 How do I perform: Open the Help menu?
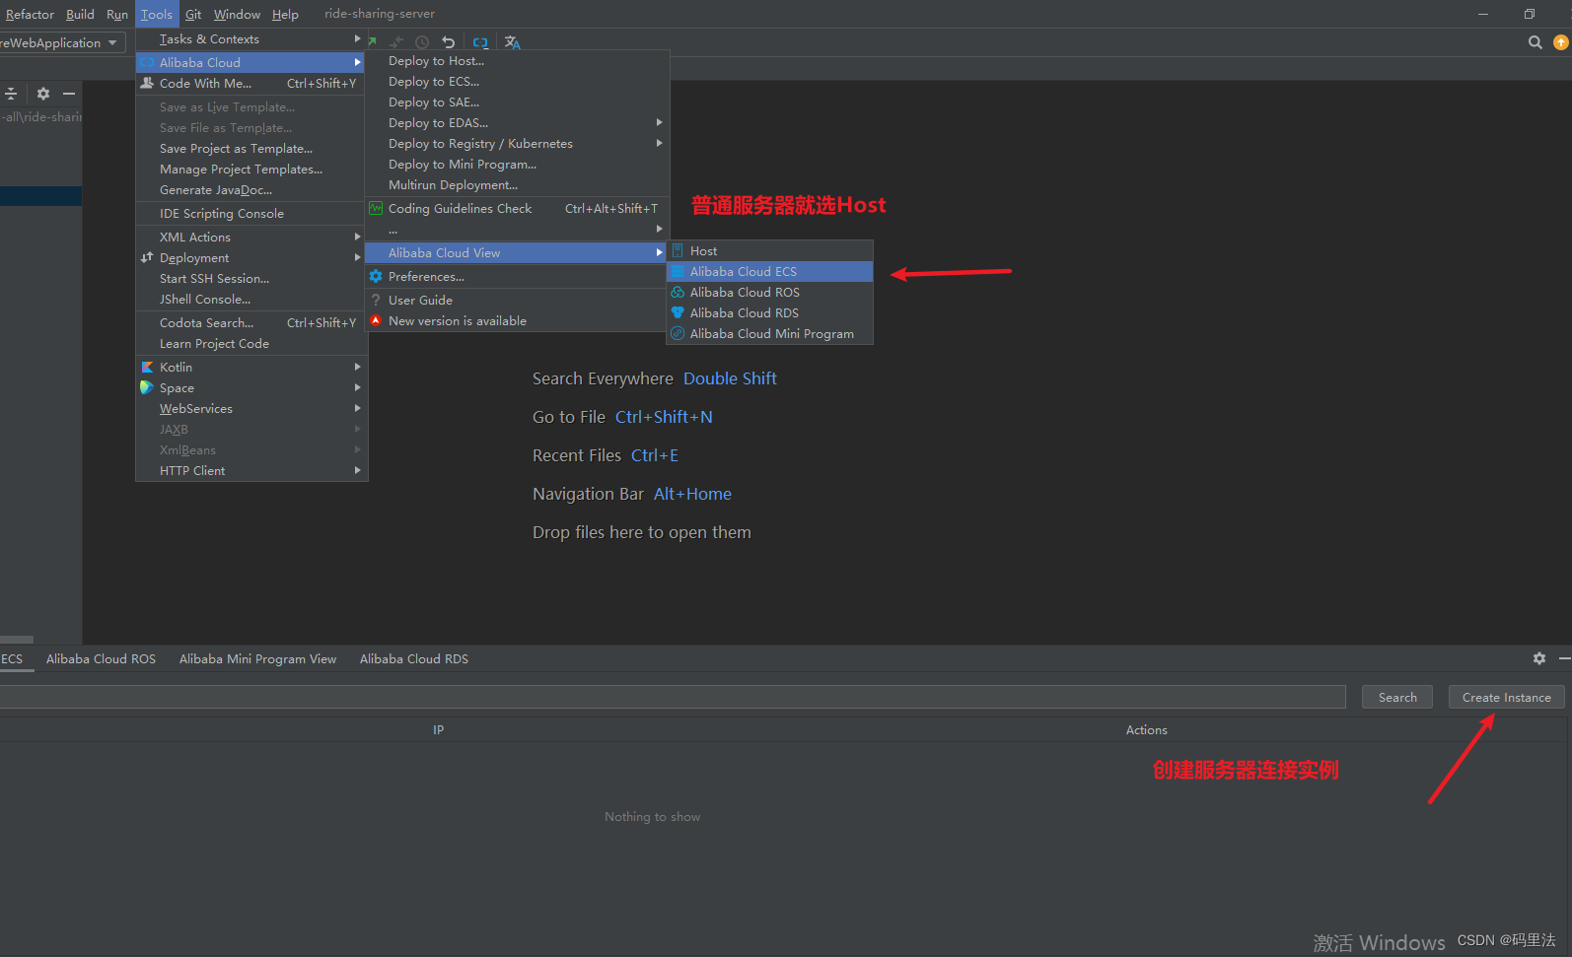point(285,15)
